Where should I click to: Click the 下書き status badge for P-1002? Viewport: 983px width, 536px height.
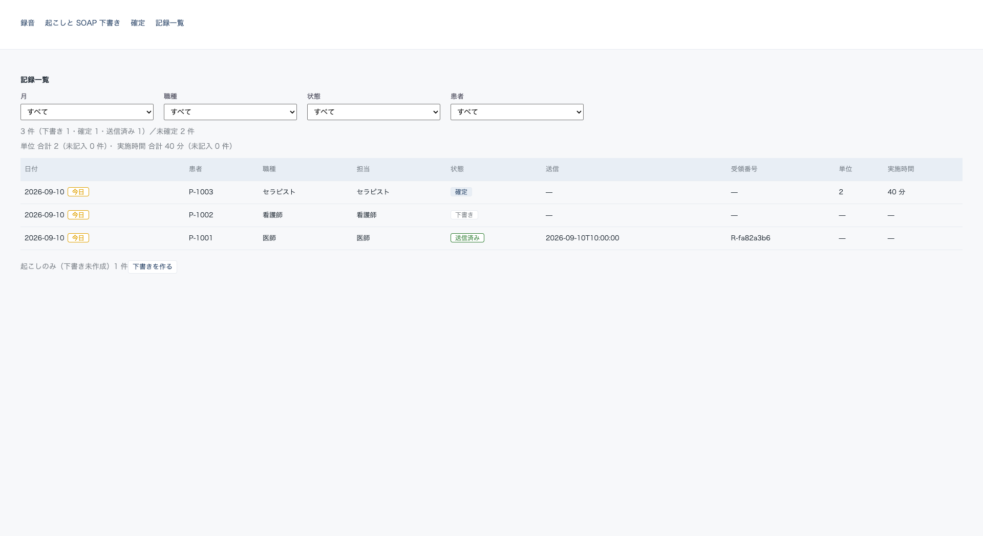click(464, 215)
